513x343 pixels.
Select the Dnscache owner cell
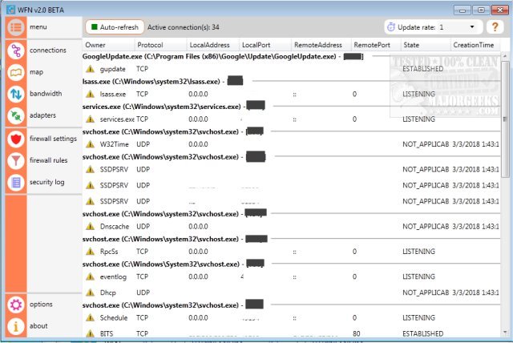[115, 226]
